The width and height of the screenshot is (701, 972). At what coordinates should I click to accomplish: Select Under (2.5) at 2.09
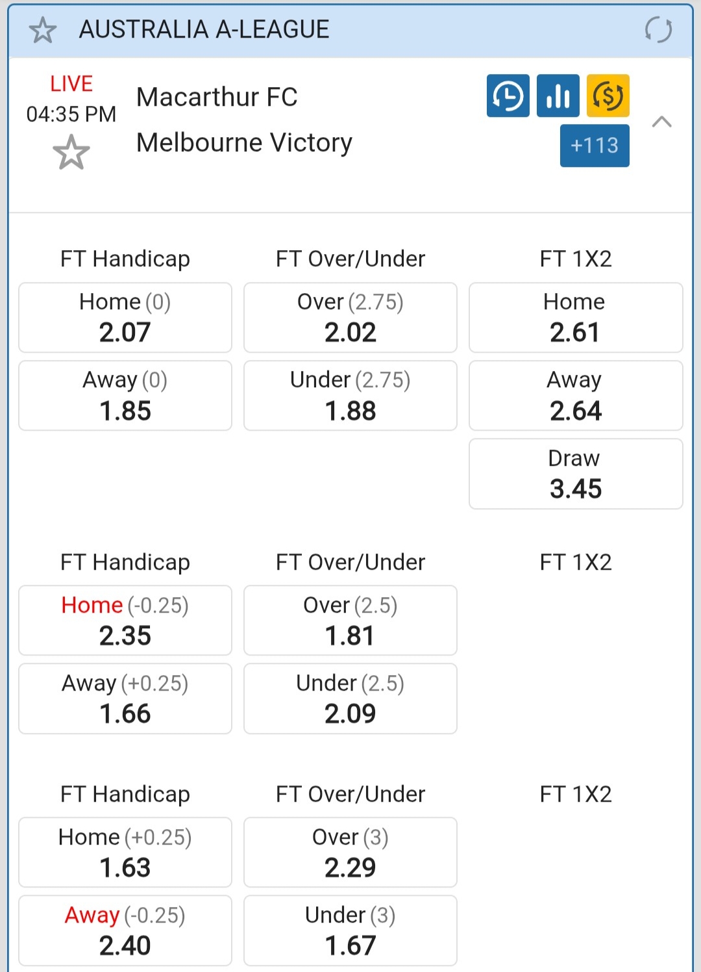tap(350, 698)
